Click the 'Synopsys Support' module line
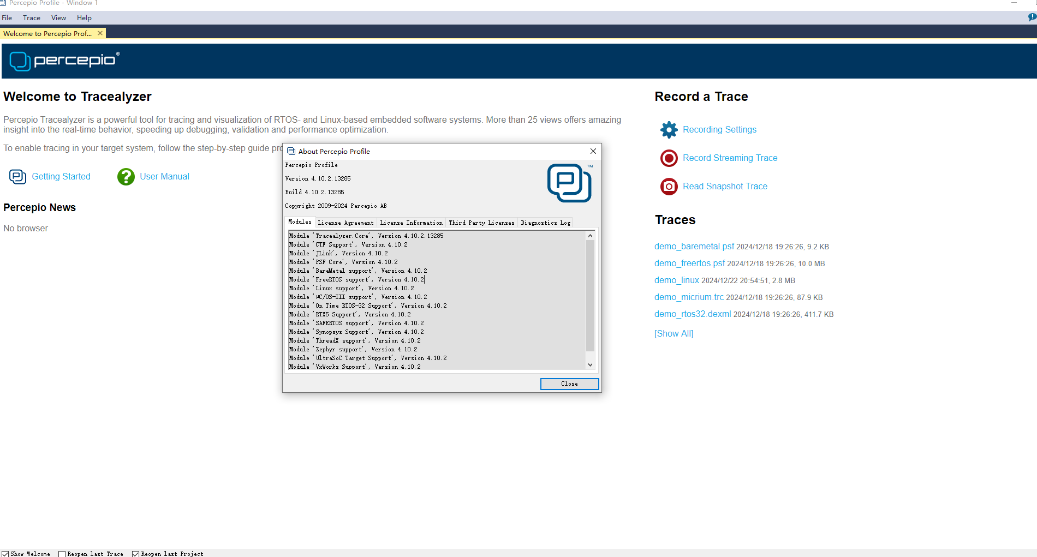Image resolution: width=1037 pixels, height=557 pixels. click(x=356, y=332)
